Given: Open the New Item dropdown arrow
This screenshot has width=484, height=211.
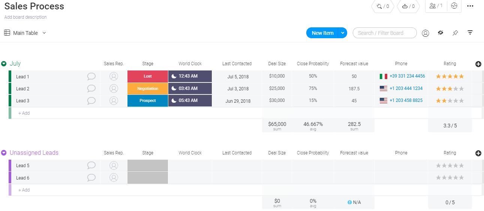Looking at the screenshot, I should (x=343, y=33).
